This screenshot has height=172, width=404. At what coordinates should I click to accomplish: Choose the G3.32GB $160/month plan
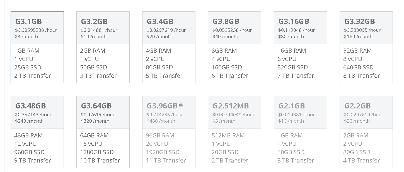[x=366, y=47]
